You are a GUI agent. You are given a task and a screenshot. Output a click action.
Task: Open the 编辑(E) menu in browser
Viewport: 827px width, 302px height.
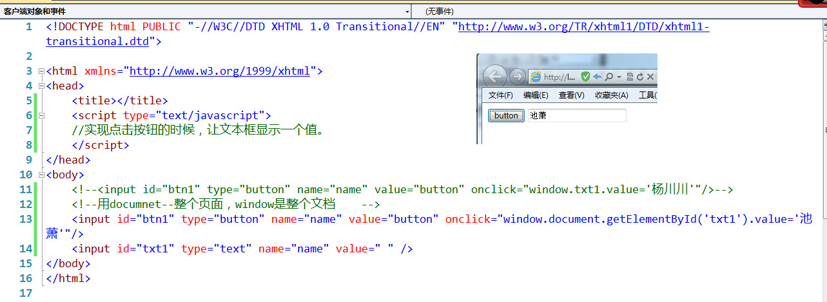536,95
